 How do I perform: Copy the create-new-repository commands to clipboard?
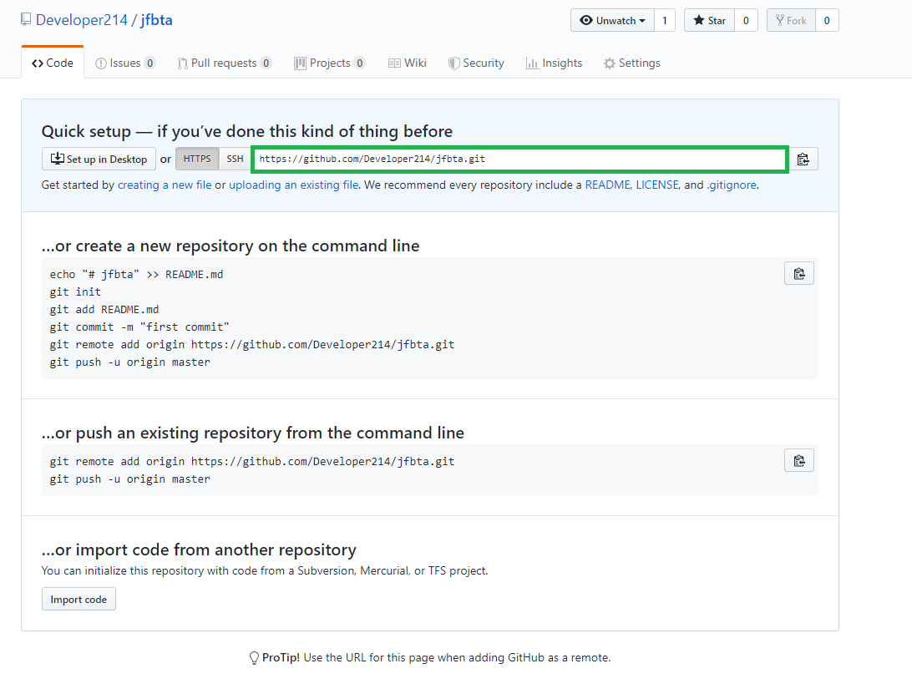click(799, 273)
